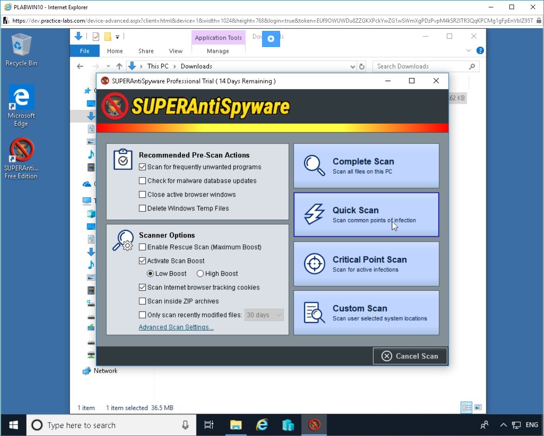The height and width of the screenshot is (436, 544).
Task: Open the Custom Scan option
Action: (366, 313)
